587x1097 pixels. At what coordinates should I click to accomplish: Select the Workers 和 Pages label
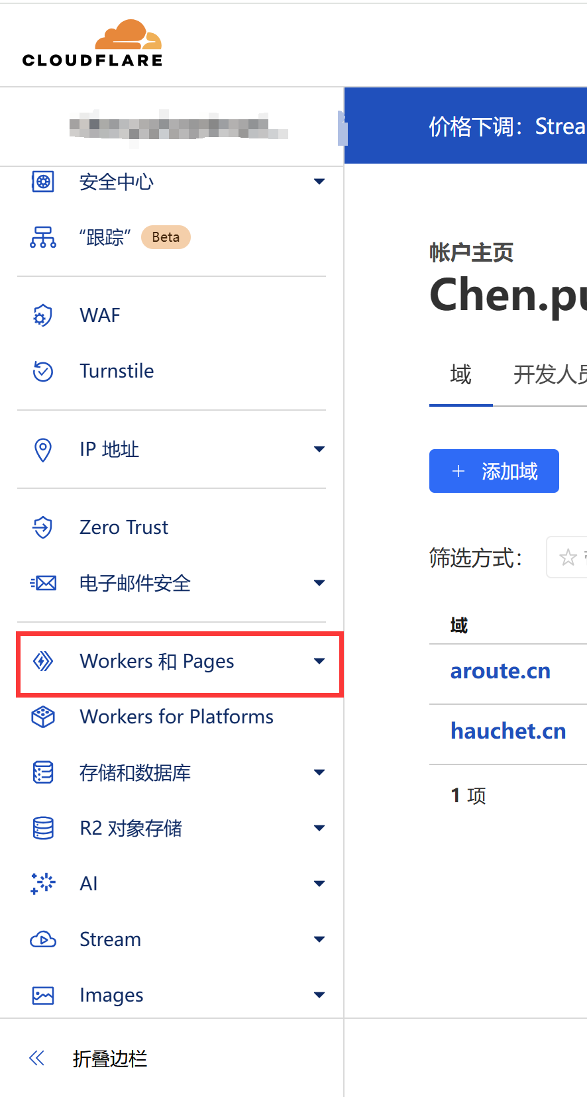[x=157, y=661]
